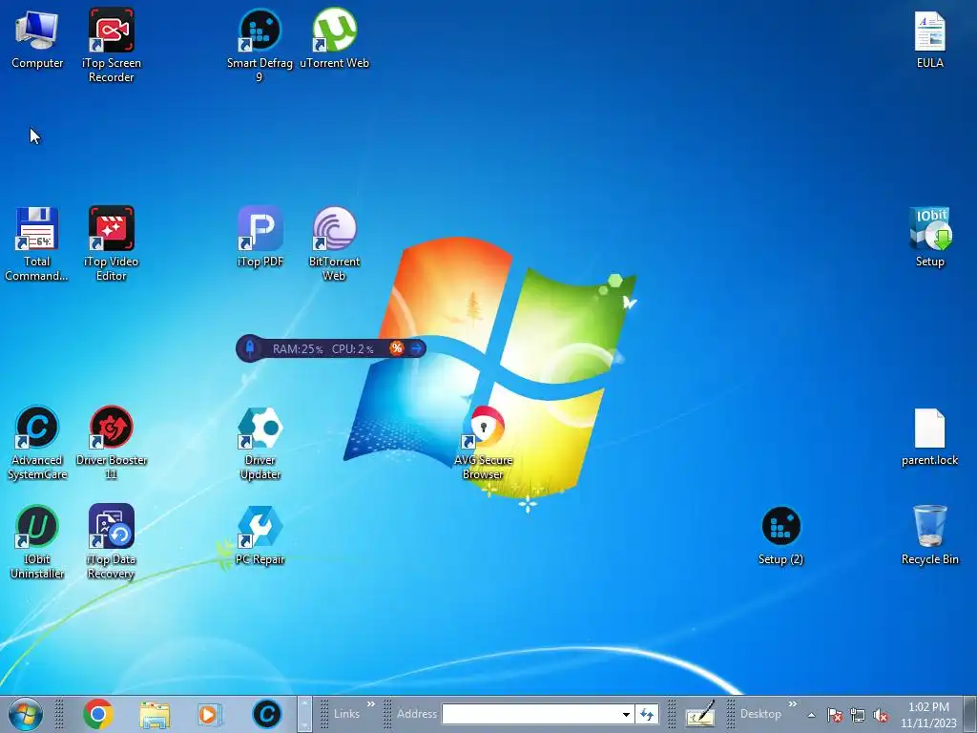Launch Driver Booster 11 shortcut
Image resolution: width=977 pixels, height=733 pixels.
click(111, 443)
